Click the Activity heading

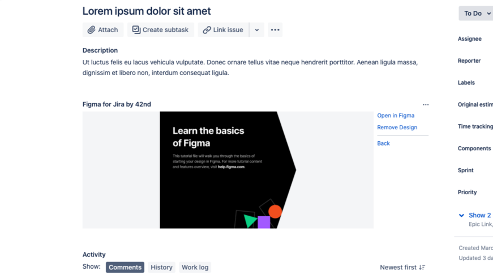(94, 255)
